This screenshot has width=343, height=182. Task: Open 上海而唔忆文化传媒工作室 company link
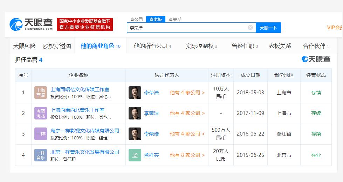coord(80,89)
